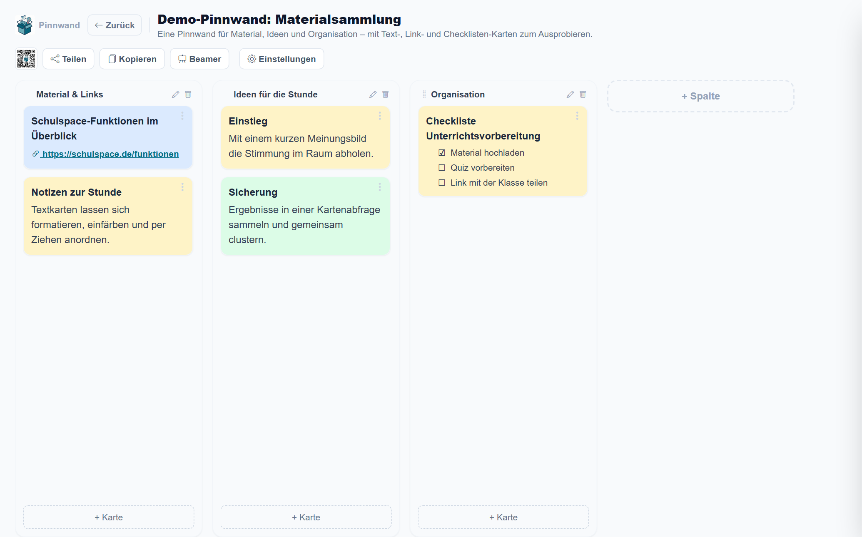Select the Notizen zur Stunde card text
Screen dimensions: 862x537
pos(98,225)
